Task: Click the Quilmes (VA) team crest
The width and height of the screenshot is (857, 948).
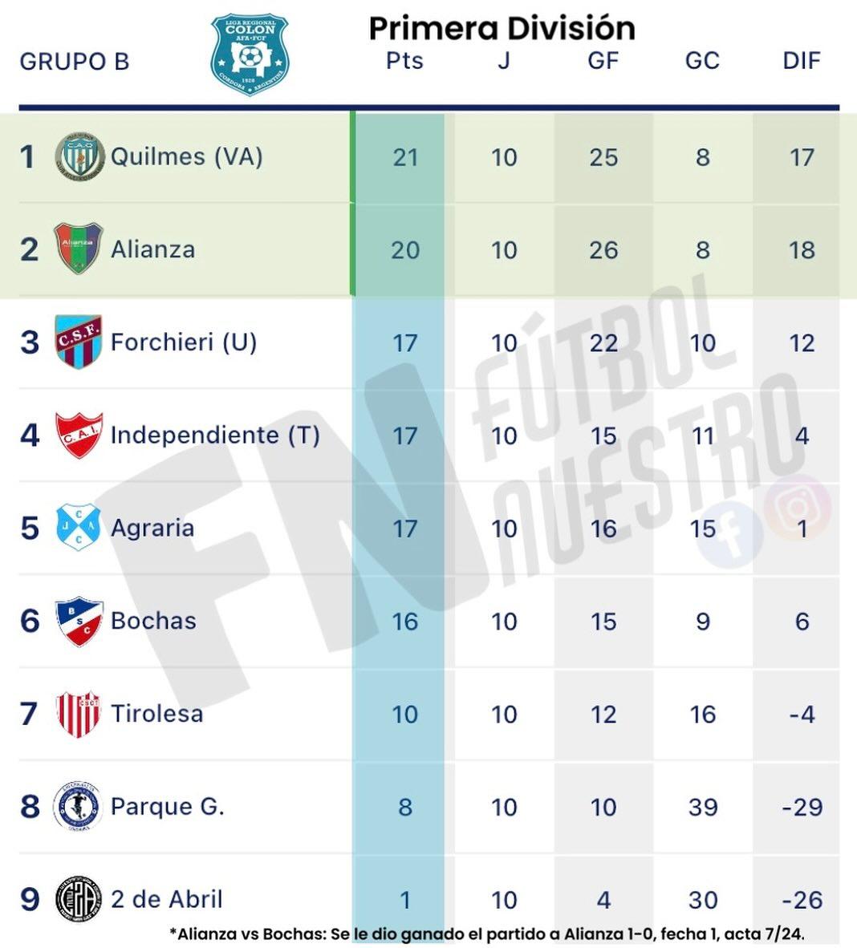Action: [x=79, y=156]
